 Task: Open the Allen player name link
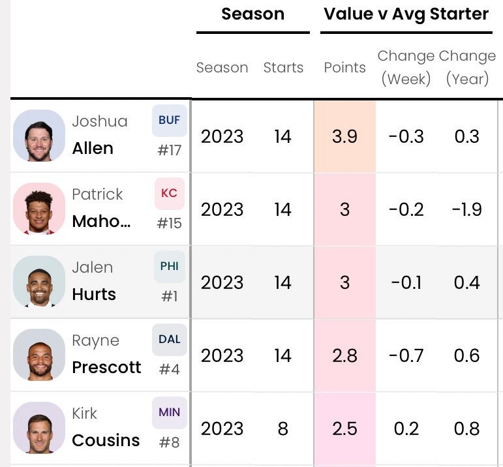tap(93, 149)
